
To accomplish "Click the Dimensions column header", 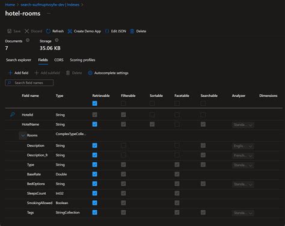I will coord(268,96).
